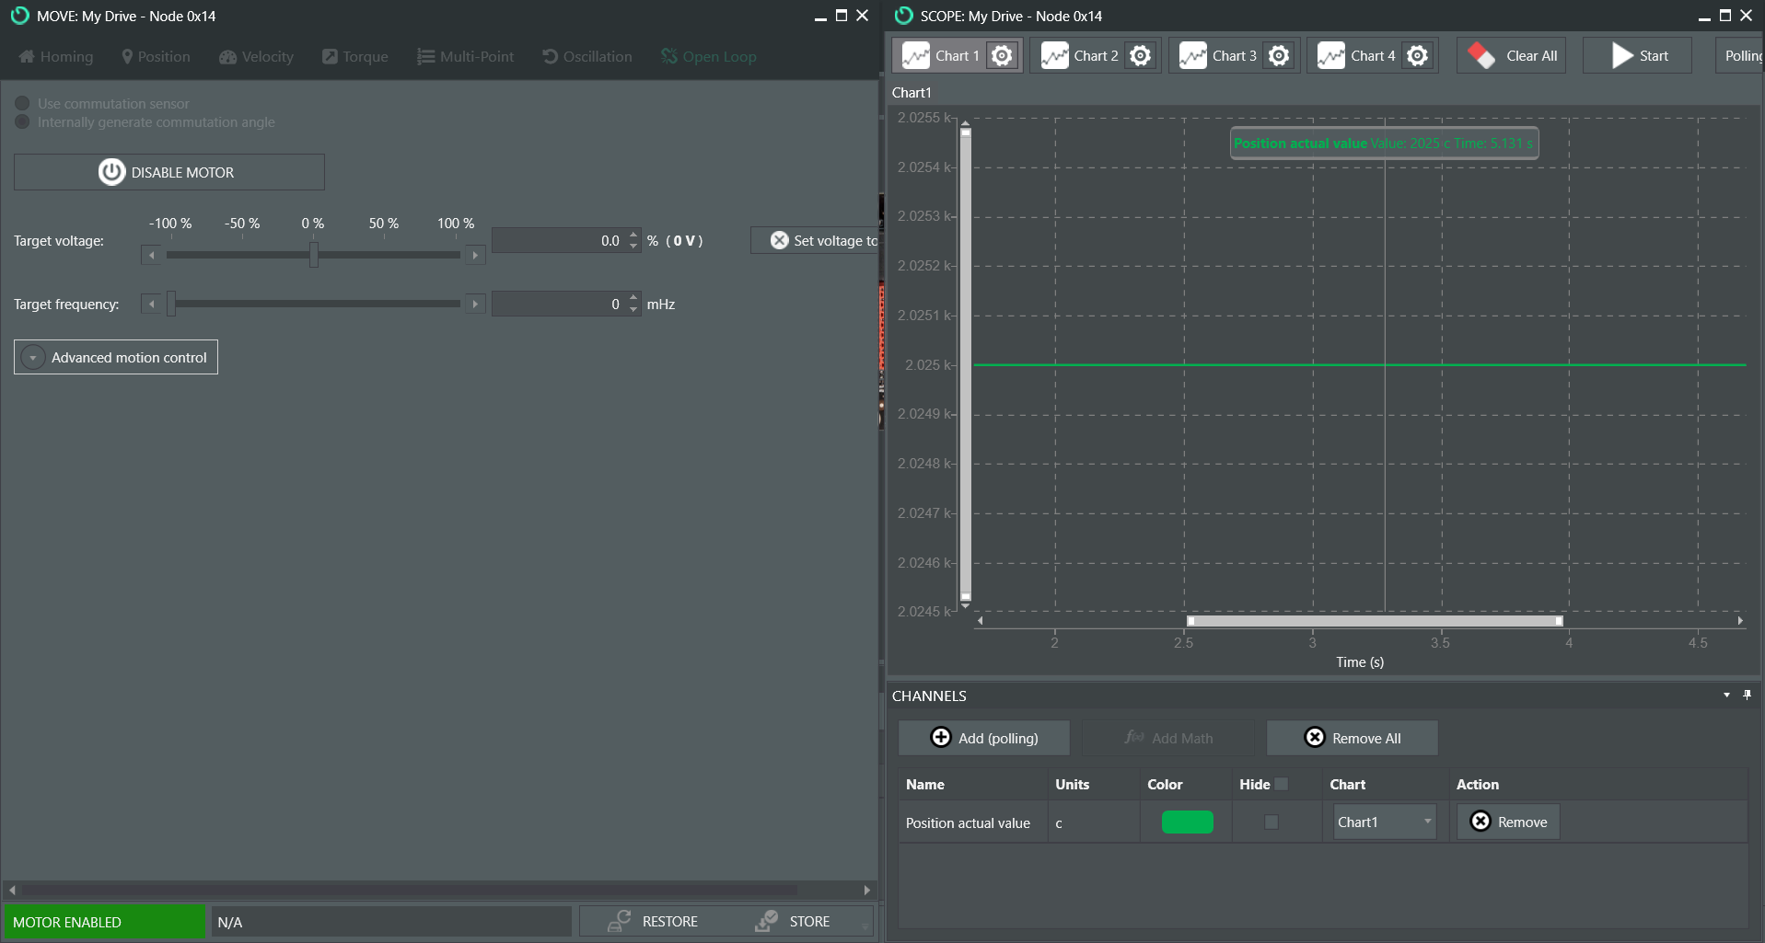Pin the CHANNELS panel
Image resolution: width=1765 pixels, height=943 pixels.
[x=1747, y=695]
